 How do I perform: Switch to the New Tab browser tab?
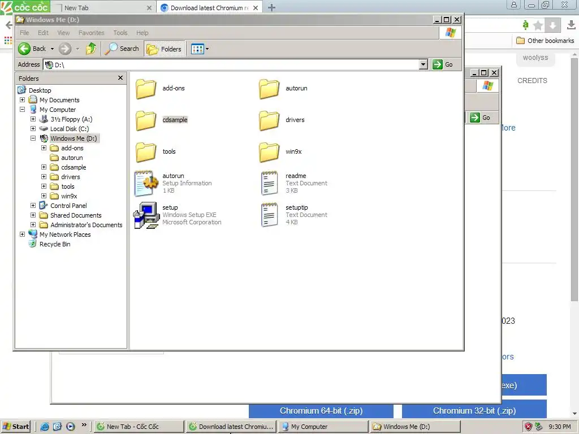click(103, 8)
